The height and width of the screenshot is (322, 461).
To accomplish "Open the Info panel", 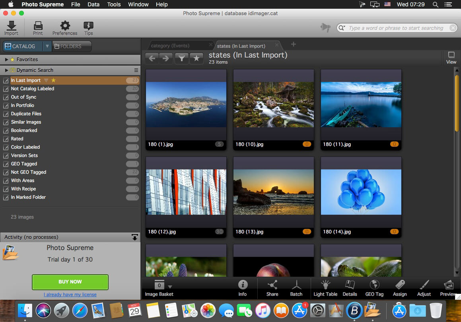I will (x=243, y=288).
